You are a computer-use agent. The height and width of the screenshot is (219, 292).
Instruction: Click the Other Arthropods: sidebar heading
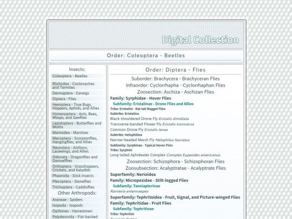(x=77, y=193)
